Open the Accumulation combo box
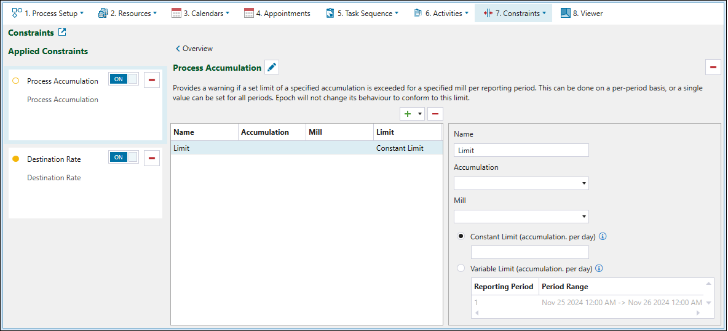Screen dimensions: 728x331 pos(521,183)
